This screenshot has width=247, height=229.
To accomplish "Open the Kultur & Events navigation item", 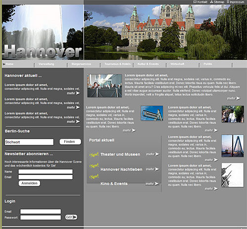I will click(x=148, y=64).
